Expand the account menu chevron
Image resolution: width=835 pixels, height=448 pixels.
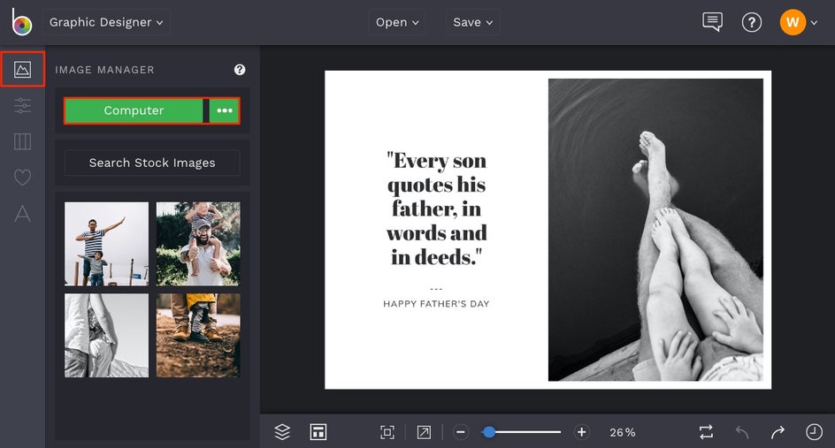tap(814, 23)
